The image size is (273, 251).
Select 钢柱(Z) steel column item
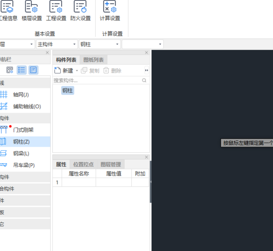pyautogui.click(x=25, y=142)
